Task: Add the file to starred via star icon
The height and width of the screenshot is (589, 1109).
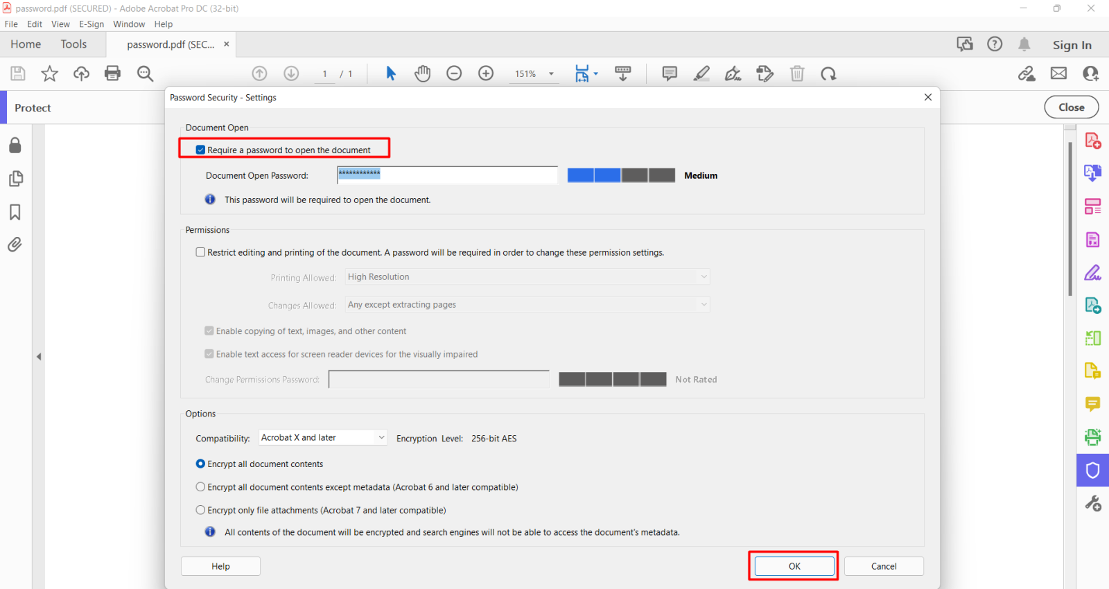Action: pyautogui.click(x=49, y=73)
